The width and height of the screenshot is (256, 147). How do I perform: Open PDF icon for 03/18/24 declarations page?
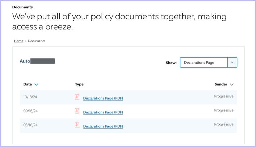coord(77,125)
